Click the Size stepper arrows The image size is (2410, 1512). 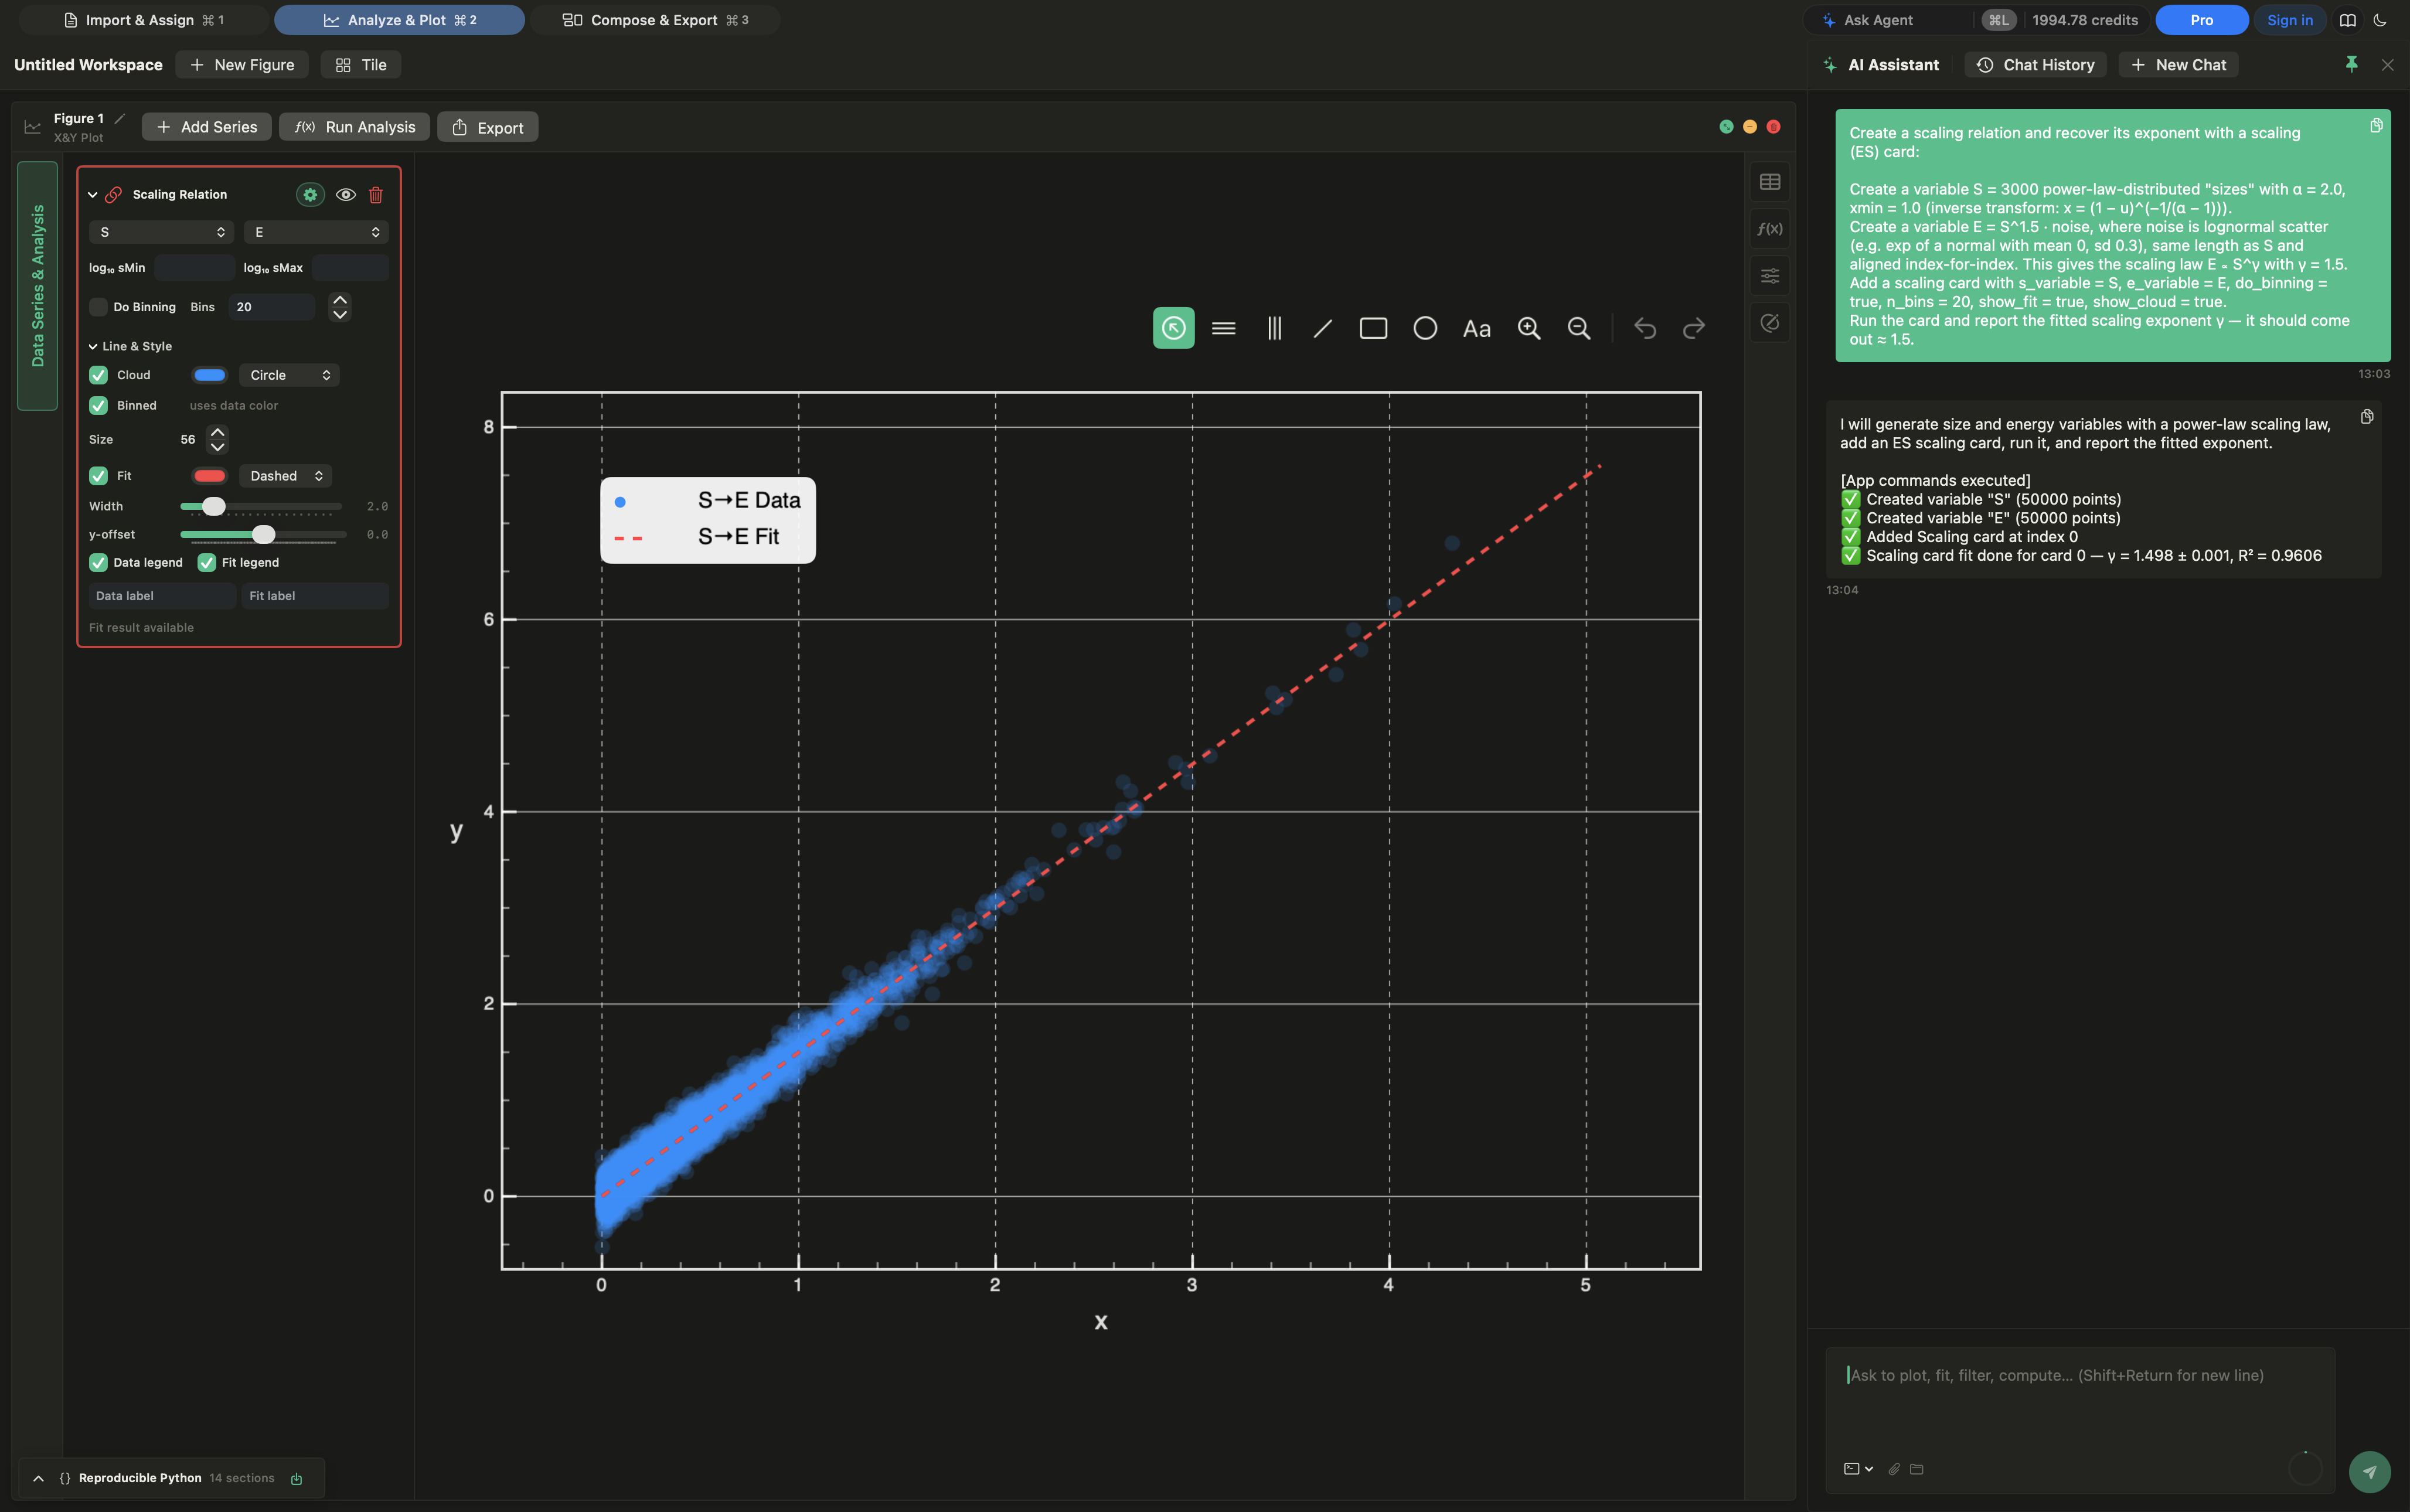click(217, 439)
